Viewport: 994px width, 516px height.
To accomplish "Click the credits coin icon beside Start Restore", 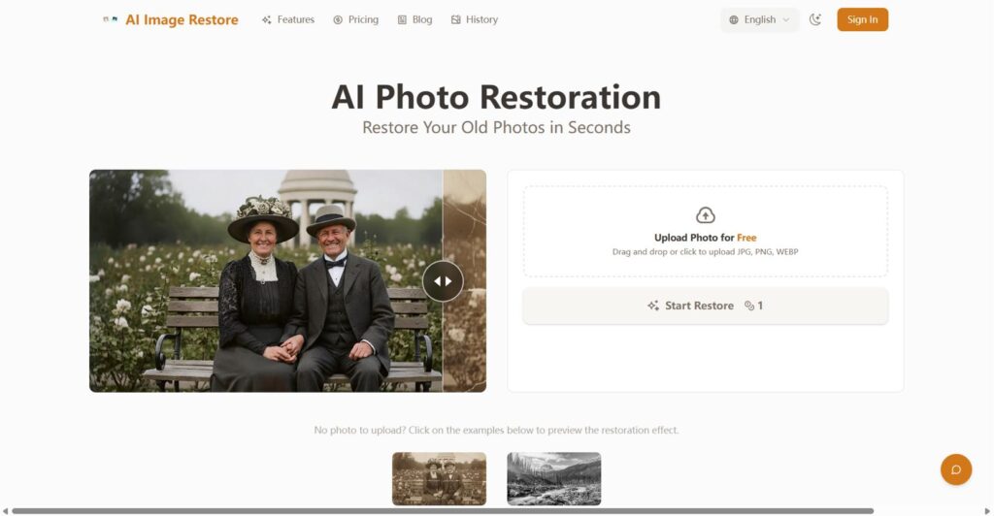I will click(x=749, y=306).
